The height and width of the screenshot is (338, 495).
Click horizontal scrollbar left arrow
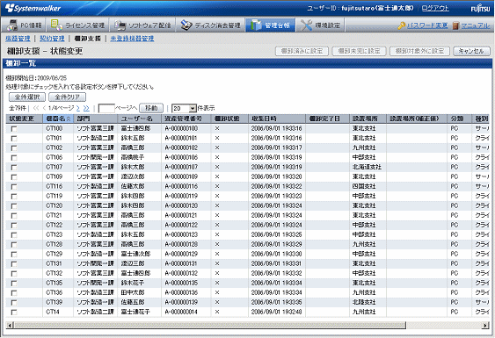10,325
